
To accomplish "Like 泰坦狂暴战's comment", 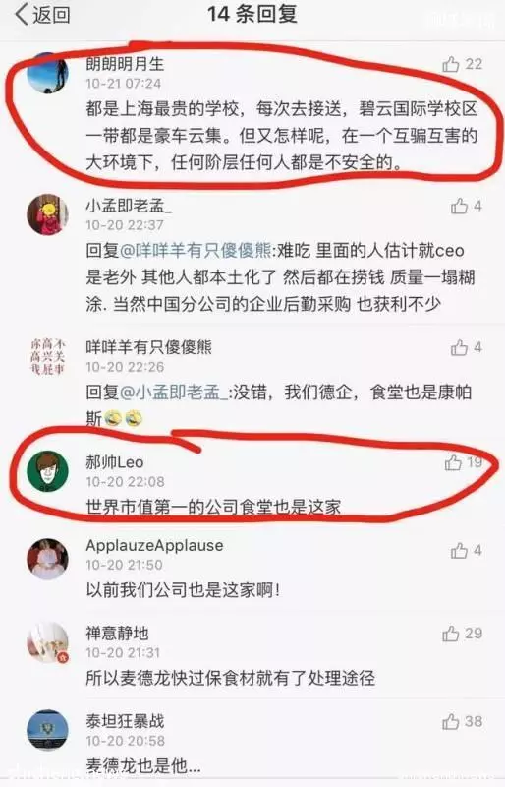I will coord(450,722).
